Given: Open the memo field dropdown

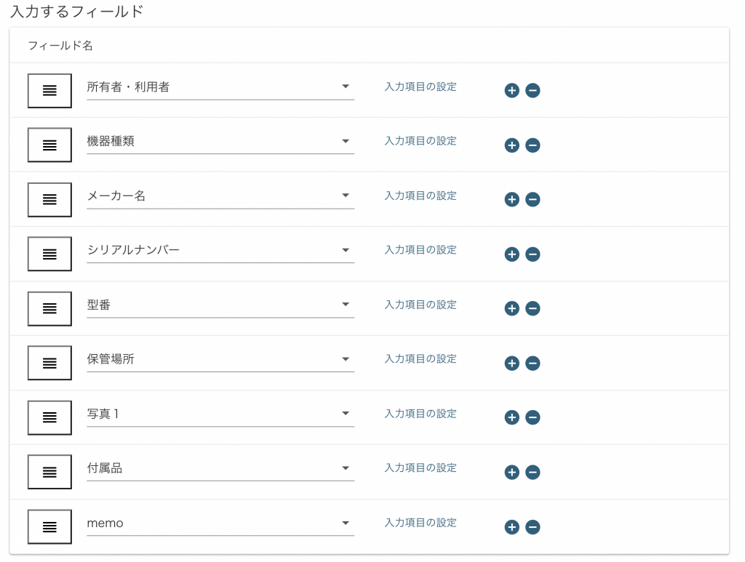Looking at the screenshot, I should [220, 523].
